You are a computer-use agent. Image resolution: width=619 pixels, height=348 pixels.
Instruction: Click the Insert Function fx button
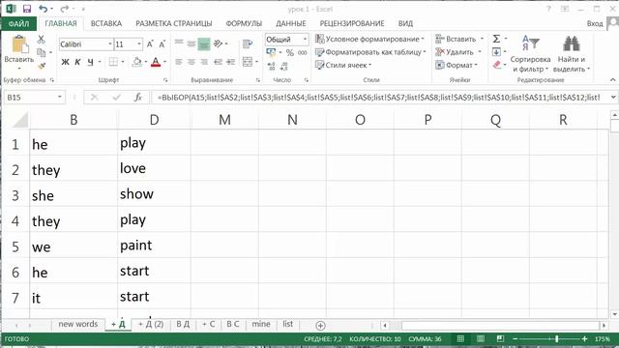(137, 97)
